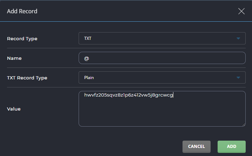The width and height of the screenshot is (252, 156).
Task: Close the Add Record dialog with X
Action: click(x=241, y=11)
